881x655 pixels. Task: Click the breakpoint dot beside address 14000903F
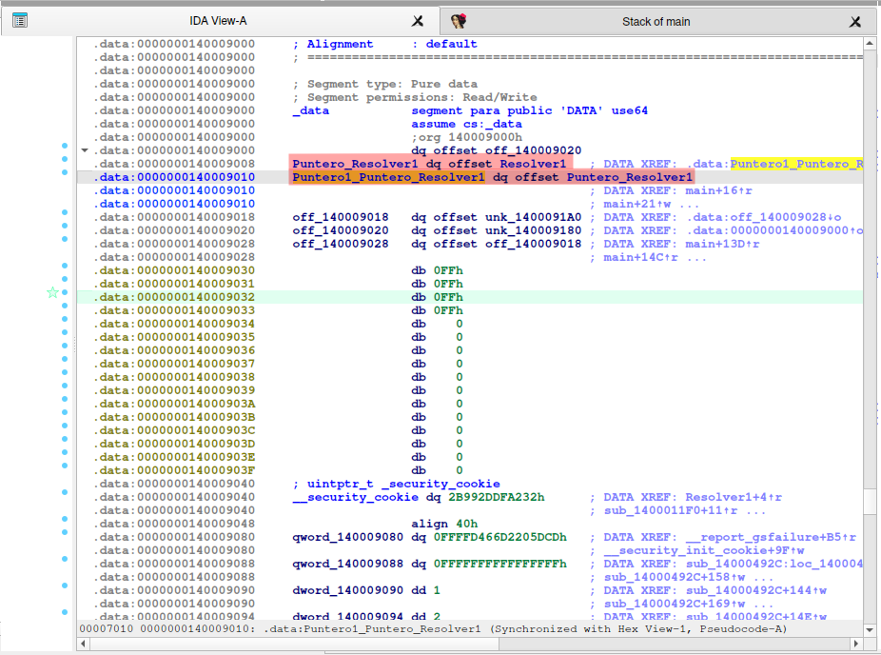(65, 466)
